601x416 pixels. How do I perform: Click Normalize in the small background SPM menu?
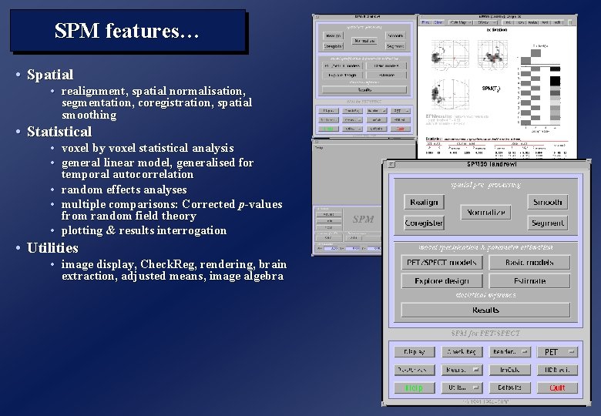364,41
